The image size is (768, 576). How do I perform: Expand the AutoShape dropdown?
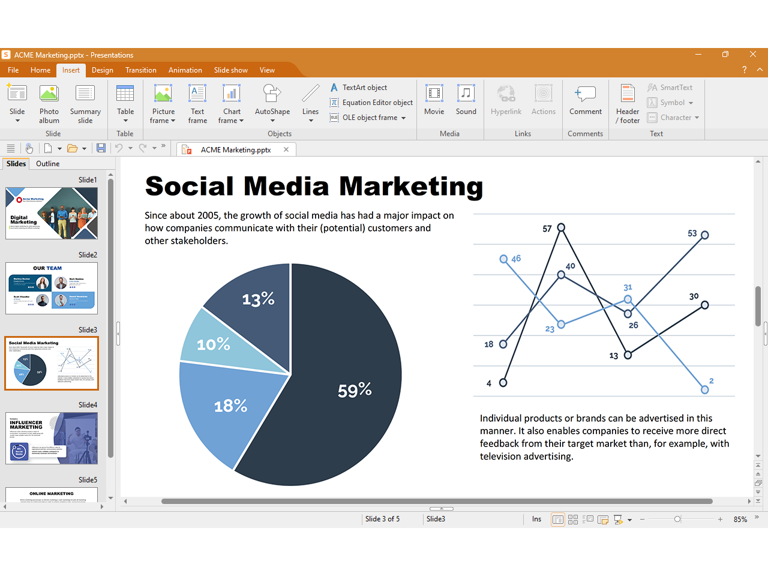coord(272,121)
